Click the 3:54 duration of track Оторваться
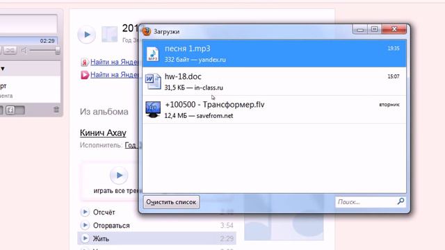Image resolution: width=445 pixels, height=250 pixels. (227, 225)
